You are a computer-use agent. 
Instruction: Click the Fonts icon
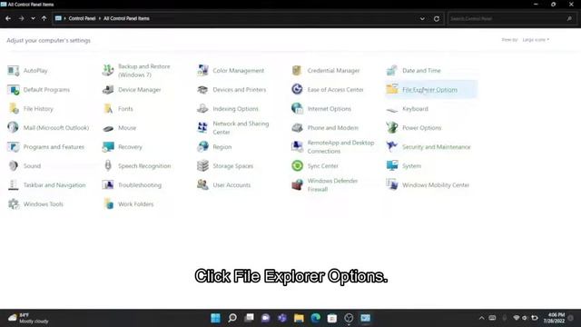[x=108, y=109]
